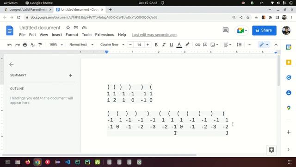Open a new Chrome tab
This screenshot has height=167, width=296.
110,9
